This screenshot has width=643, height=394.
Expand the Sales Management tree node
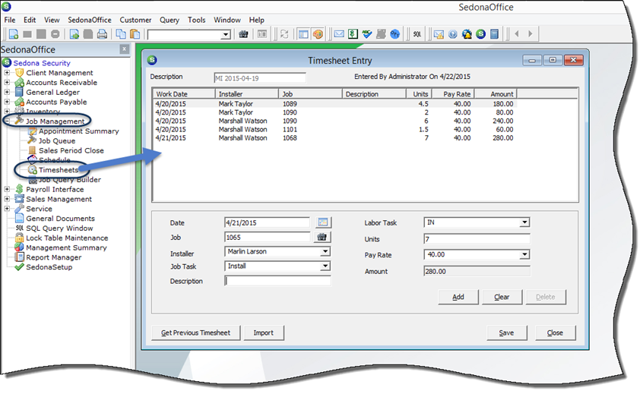[7, 199]
